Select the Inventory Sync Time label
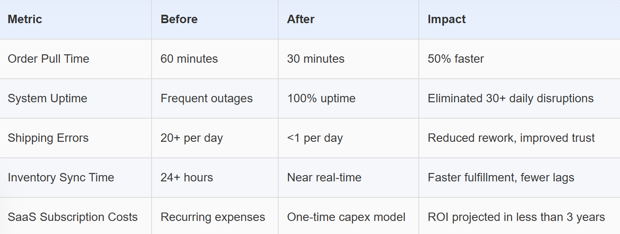620x234 pixels. click(x=61, y=178)
